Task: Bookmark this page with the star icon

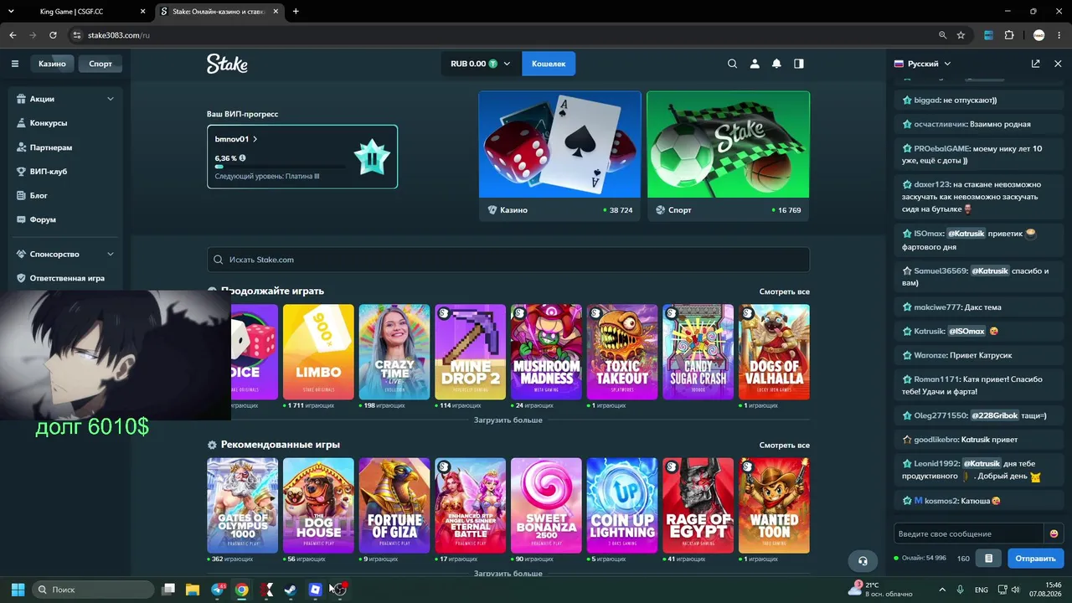Action: click(x=961, y=35)
